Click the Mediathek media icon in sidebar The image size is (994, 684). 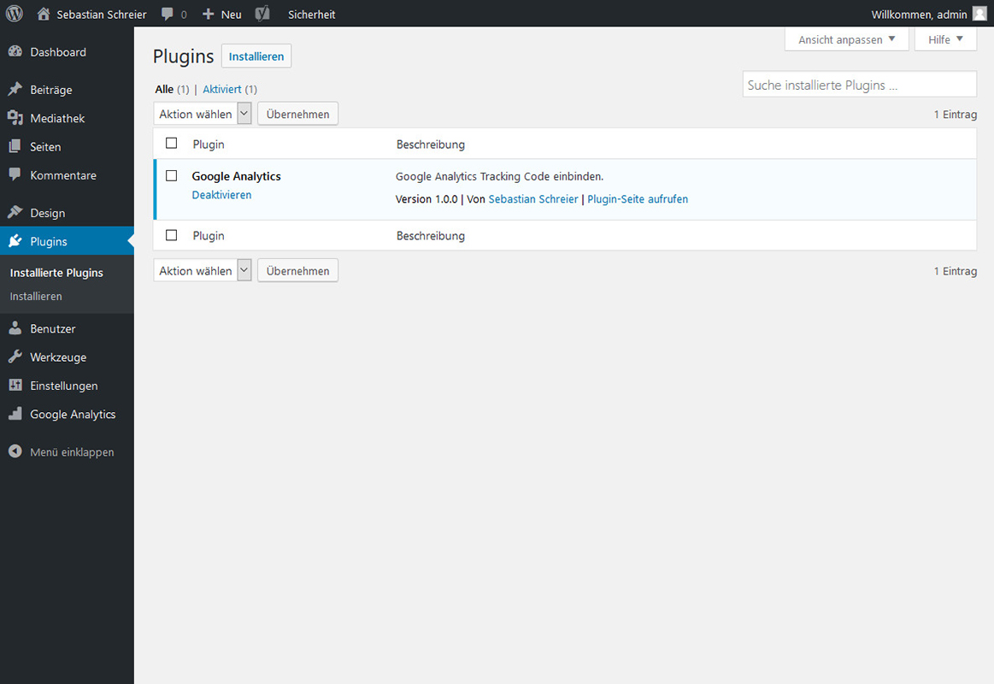coord(15,118)
